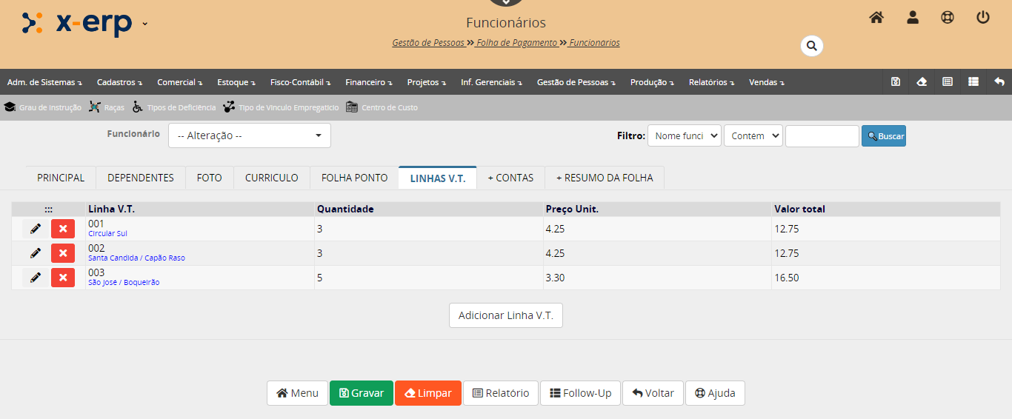
Task: Click the Adicionar Linha V.T. button
Action: 505,315
